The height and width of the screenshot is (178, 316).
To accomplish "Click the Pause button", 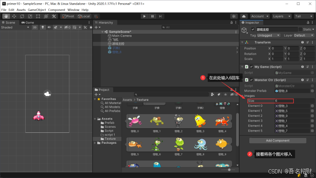I will [153, 16].
